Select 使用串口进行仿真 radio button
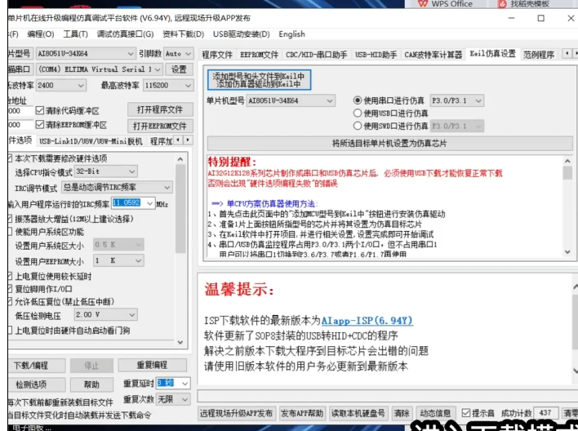This screenshot has width=578, height=431. (x=358, y=100)
